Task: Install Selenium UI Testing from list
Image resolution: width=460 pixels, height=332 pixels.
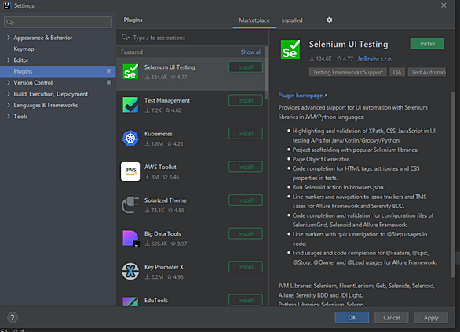Action: [x=246, y=67]
